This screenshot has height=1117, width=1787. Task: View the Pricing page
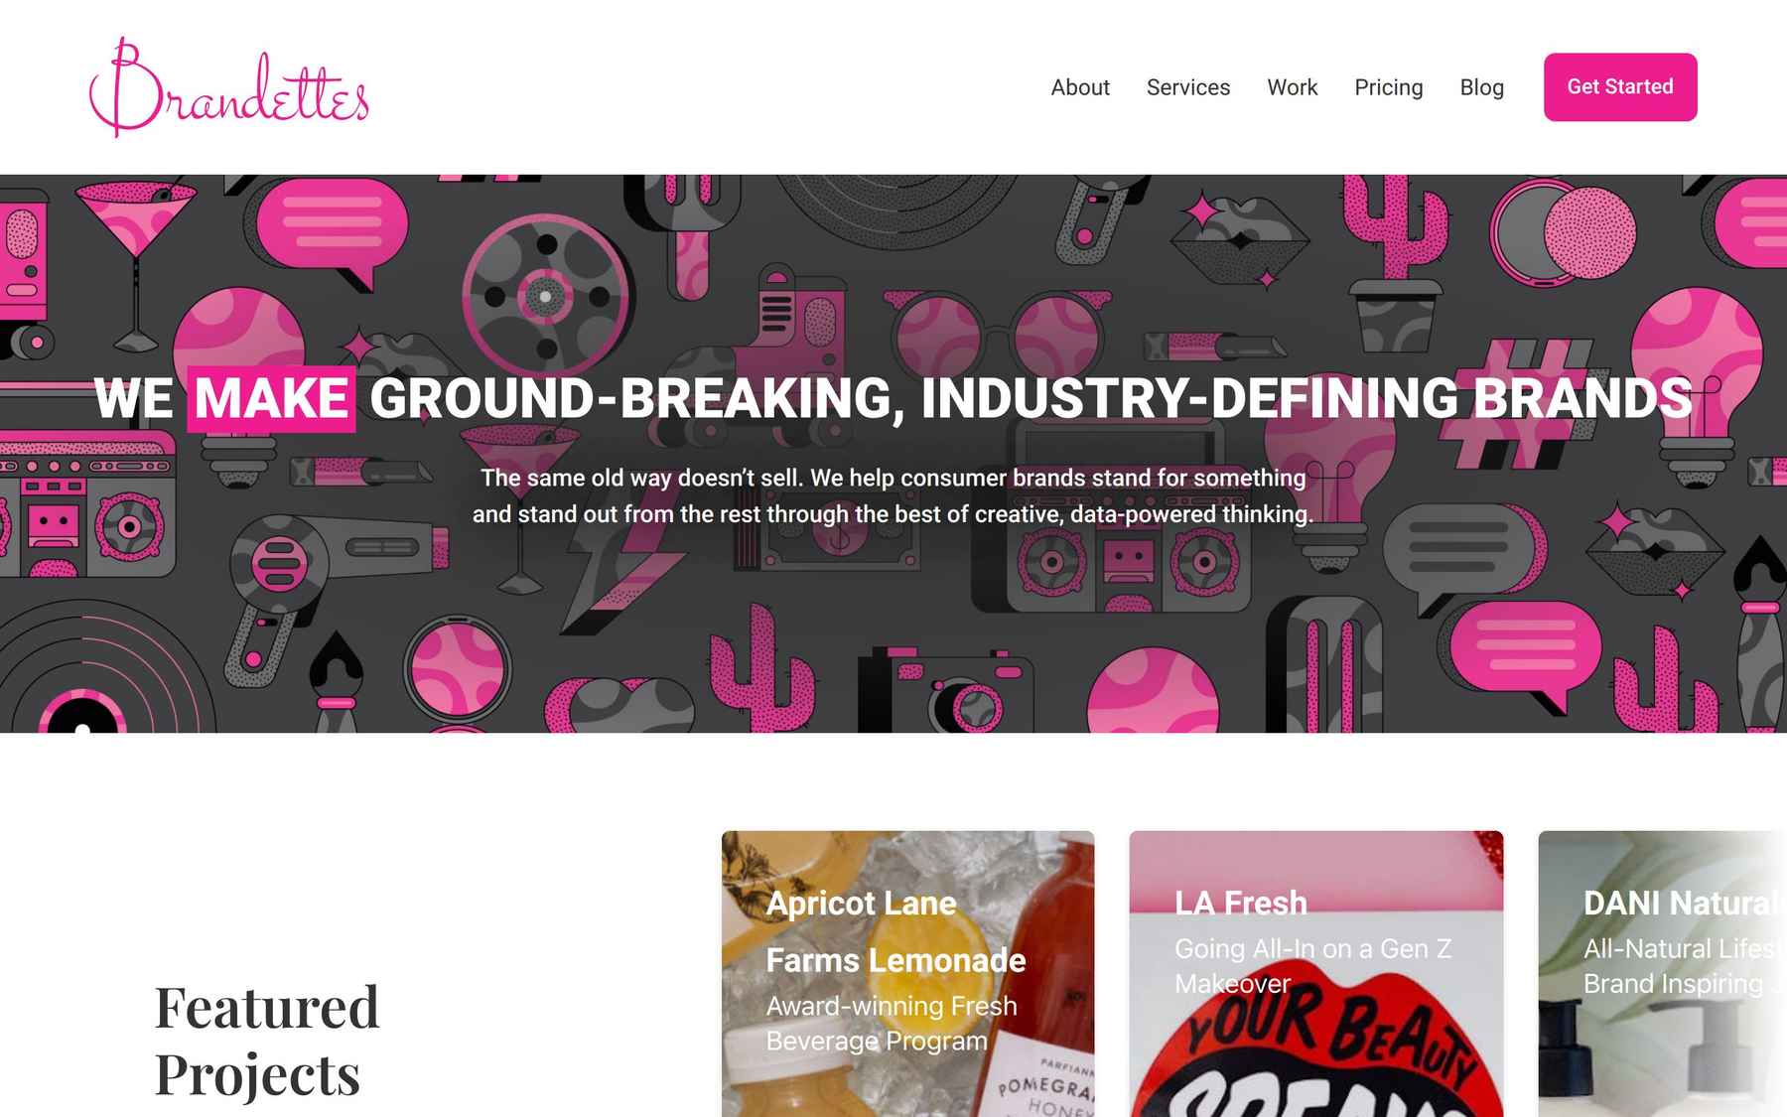(1389, 87)
